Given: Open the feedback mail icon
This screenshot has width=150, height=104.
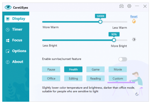Looking at the screenshot, I should [121, 6].
